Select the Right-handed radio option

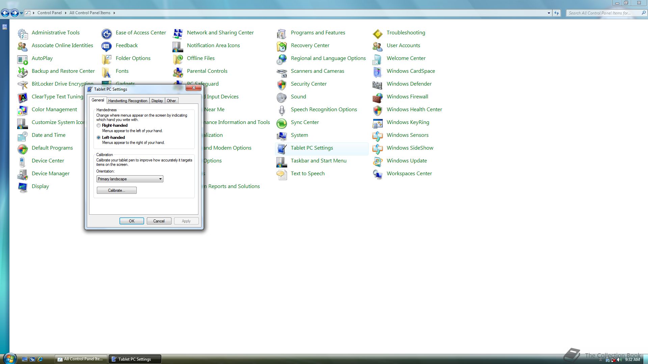(x=99, y=125)
